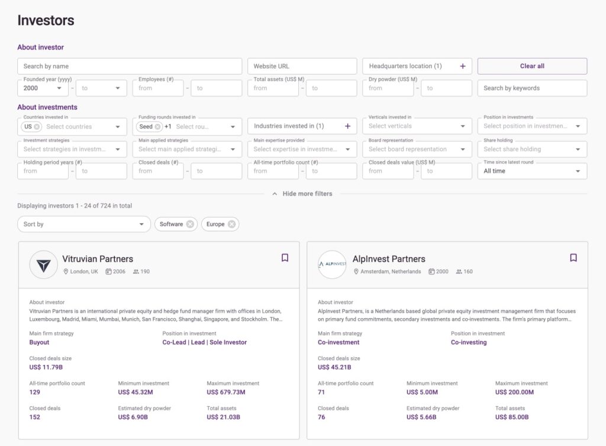Open Founded year from dropdown showing 2000
This screenshot has width=606, height=446.
click(x=43, y=88)
